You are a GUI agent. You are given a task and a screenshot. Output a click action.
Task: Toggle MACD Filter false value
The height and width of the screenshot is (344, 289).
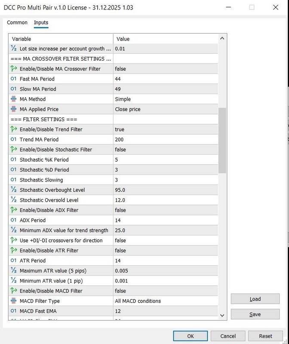166,291
